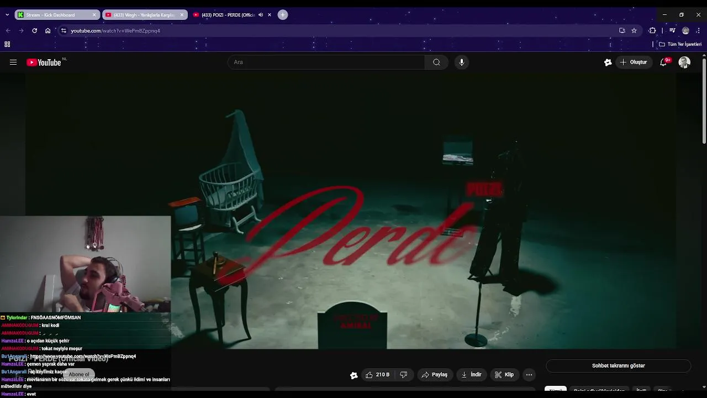Click the address bar URL
The height and width of the screenshot is (398, 707).
pos(115,31)
